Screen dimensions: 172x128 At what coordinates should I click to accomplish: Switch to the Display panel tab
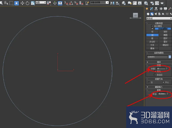click(165, 9)
